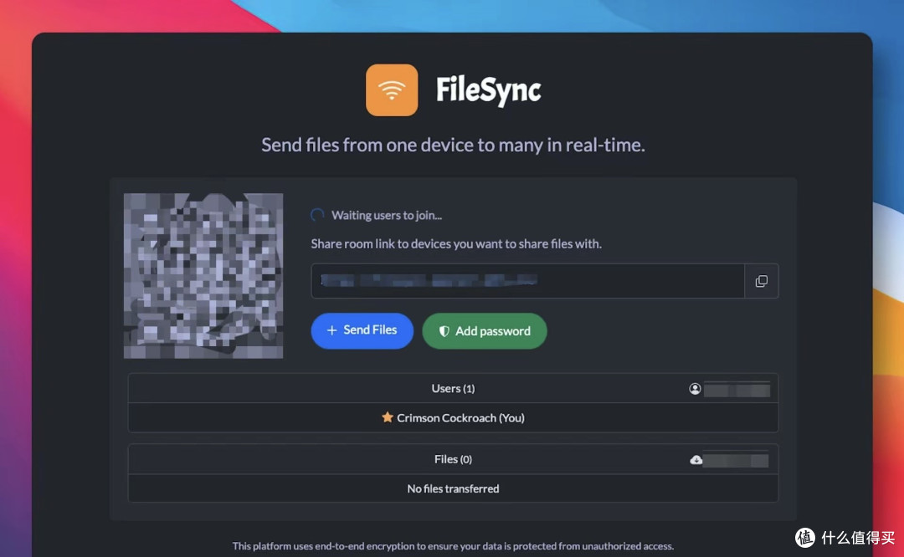
Task: Click the loading spinner next to Waiting
Action: point(317,216)
